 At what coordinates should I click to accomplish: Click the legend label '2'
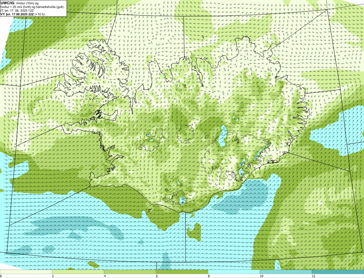tap(53, 276)
